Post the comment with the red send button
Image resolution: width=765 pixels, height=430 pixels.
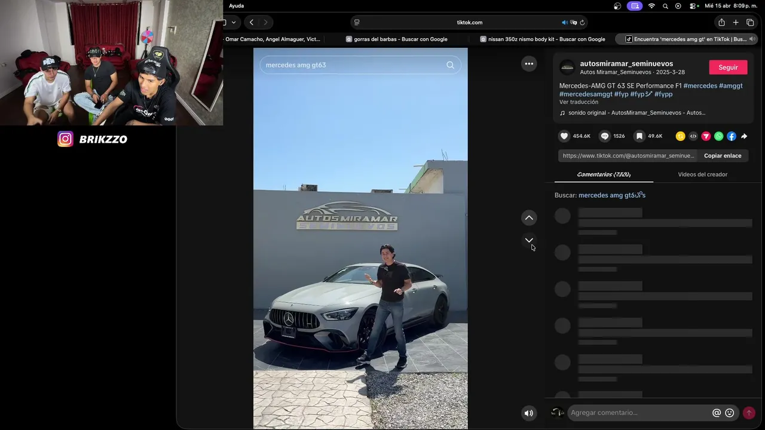(749, 413)
